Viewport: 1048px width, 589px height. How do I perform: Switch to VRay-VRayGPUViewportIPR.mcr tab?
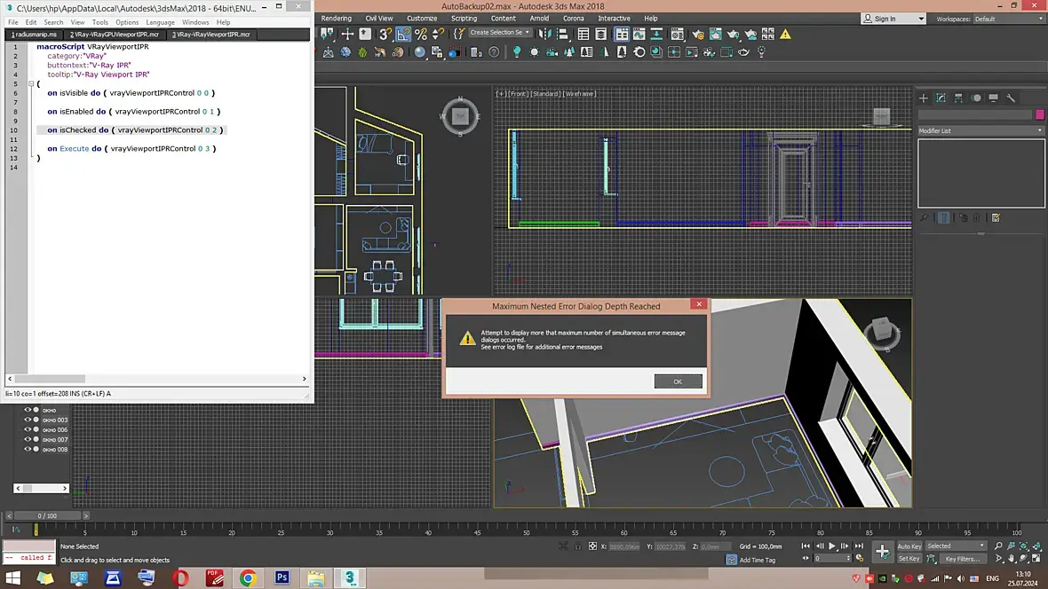[x=115, y=35]
